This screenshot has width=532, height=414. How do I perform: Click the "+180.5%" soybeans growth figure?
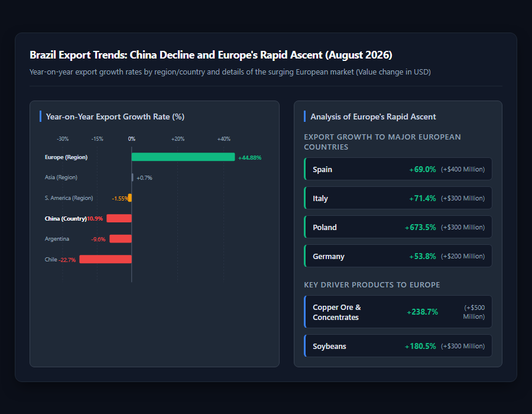point(420,347)
